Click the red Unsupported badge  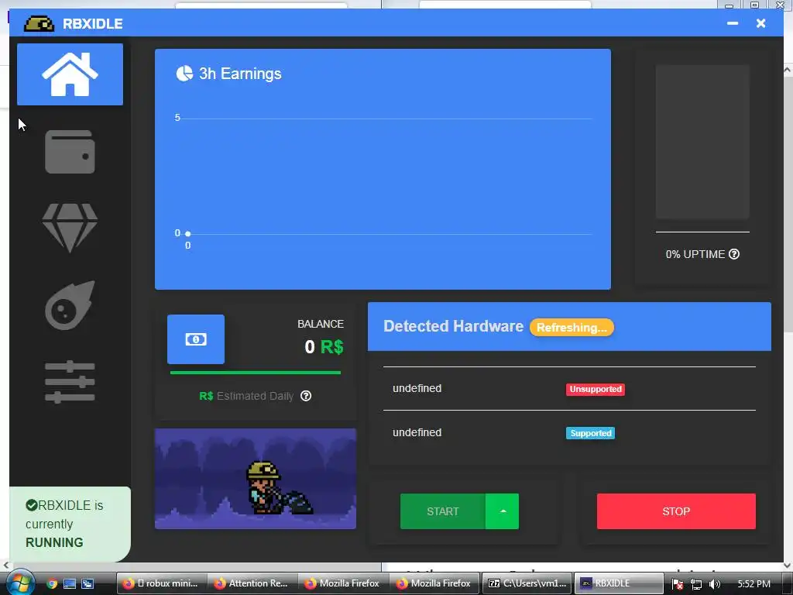pos(596,389)
